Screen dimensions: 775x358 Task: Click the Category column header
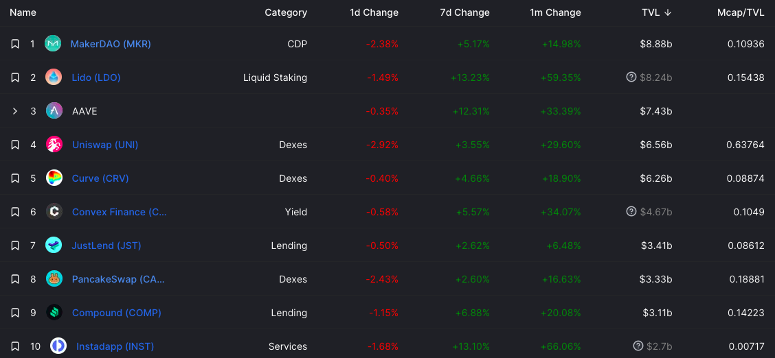point(286,13)
